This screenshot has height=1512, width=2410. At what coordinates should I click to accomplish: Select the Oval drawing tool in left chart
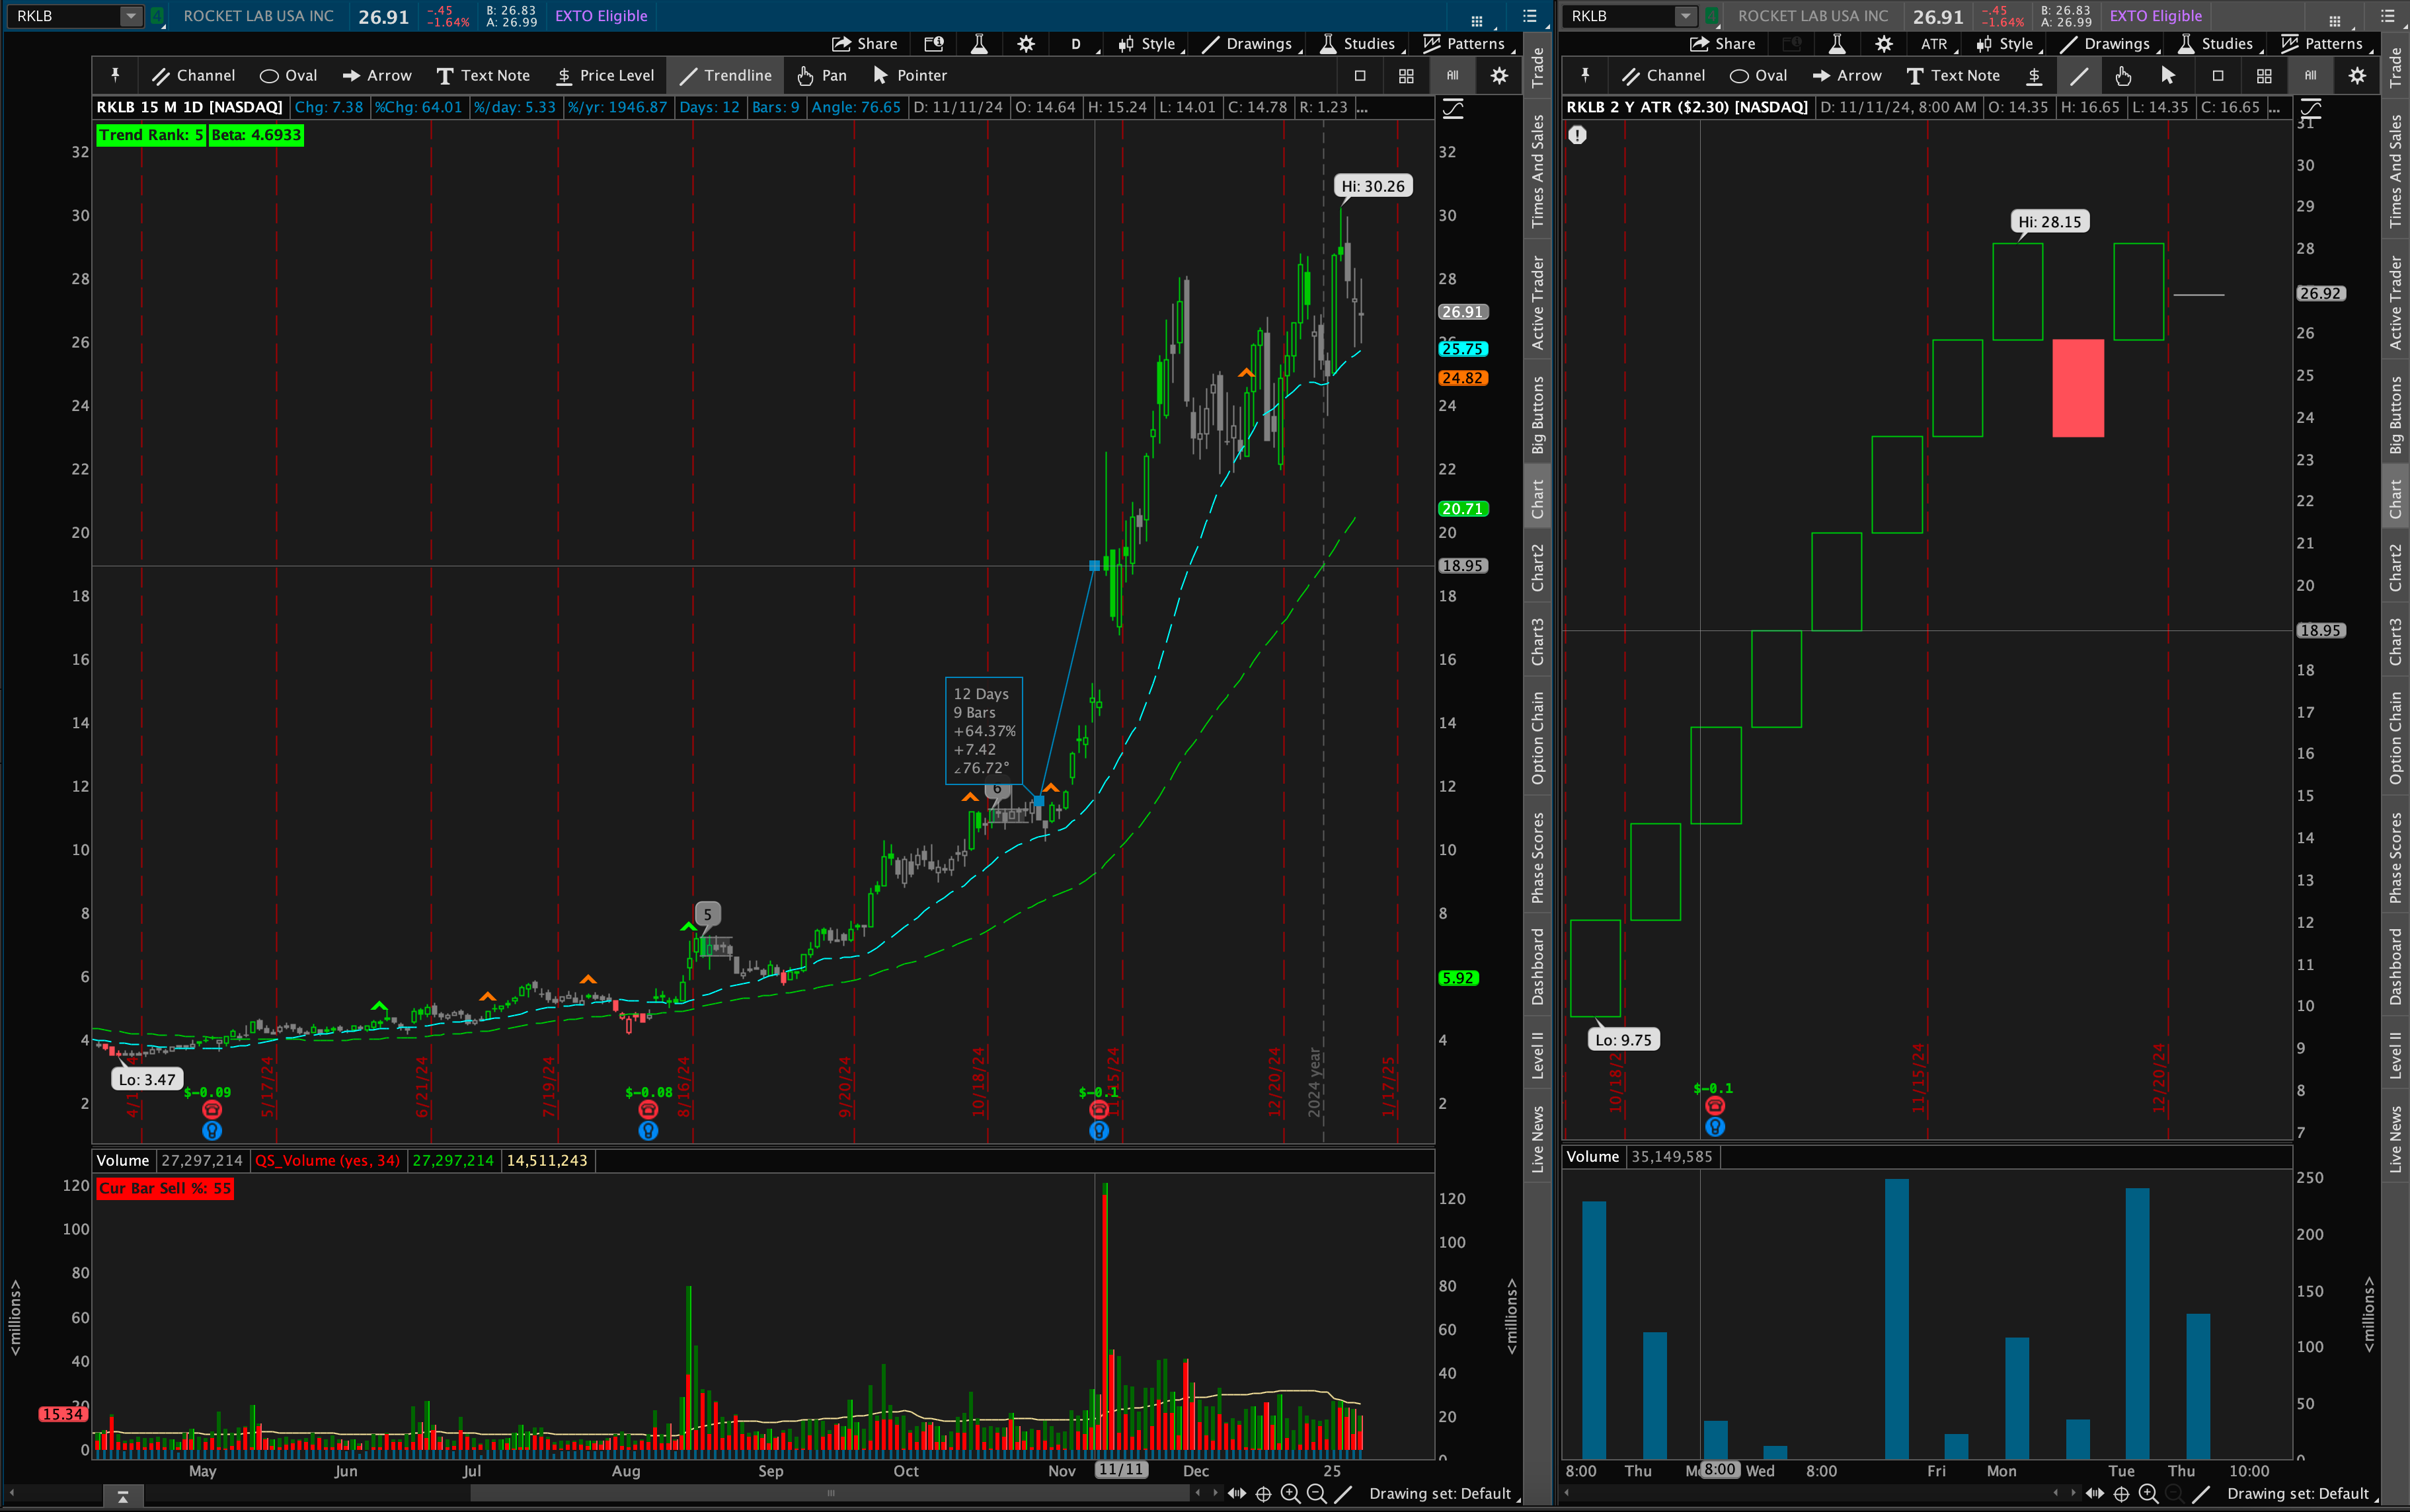point(288,75)
